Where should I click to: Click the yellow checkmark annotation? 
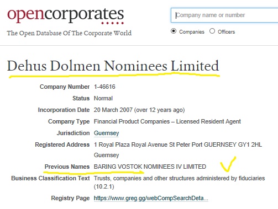point(228,164)
